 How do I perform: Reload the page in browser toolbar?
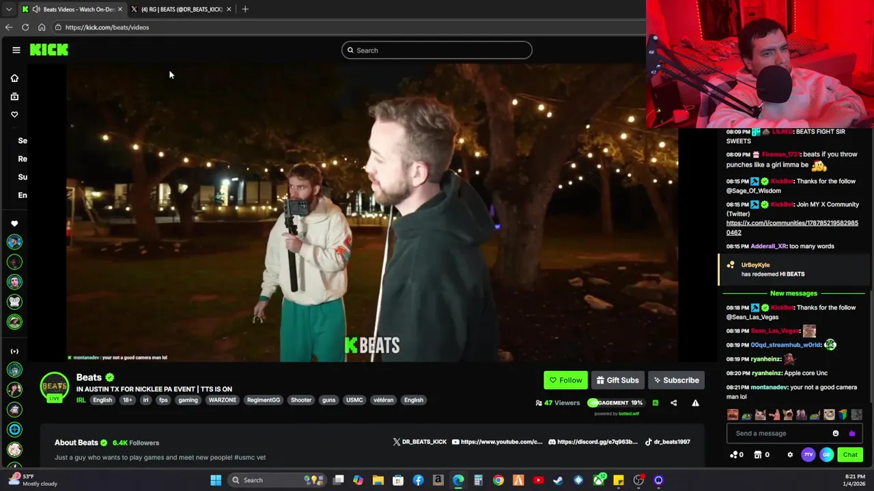tap(25, 27)
